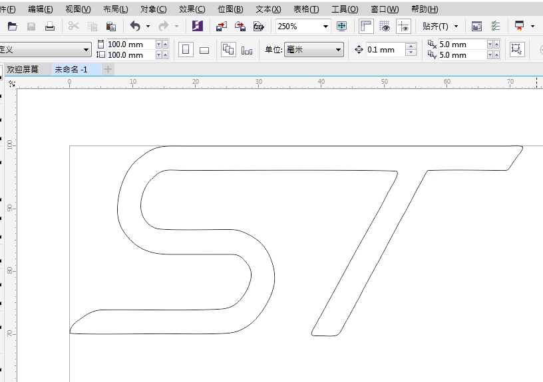Expand the application launcher dropdown arrow
The height and width of the screenshot is (382, 543).
[532, 27]
